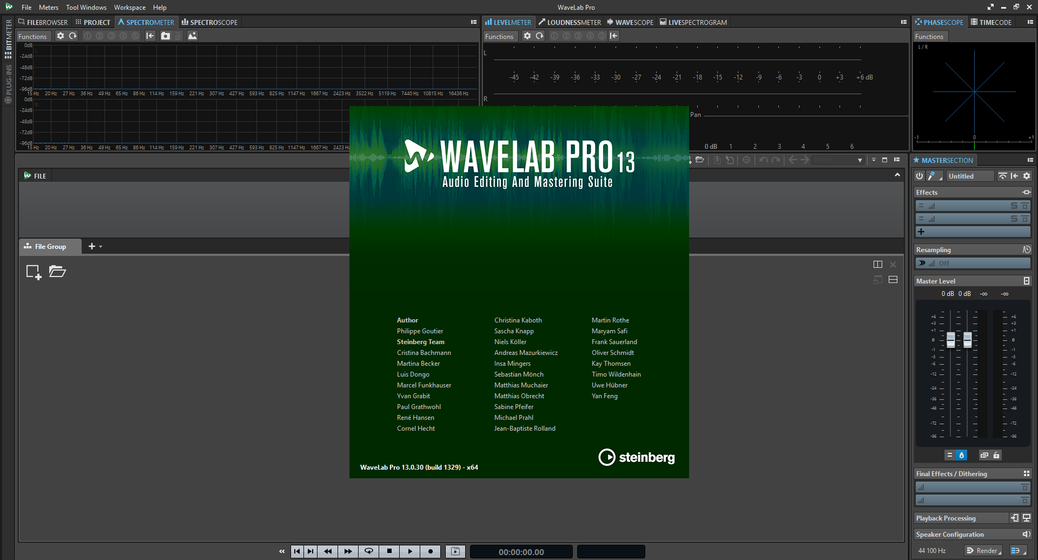Open the Spectrometer Functions menu button
The height and width of the screenshot is (560, 1038).
coord(32,36)
